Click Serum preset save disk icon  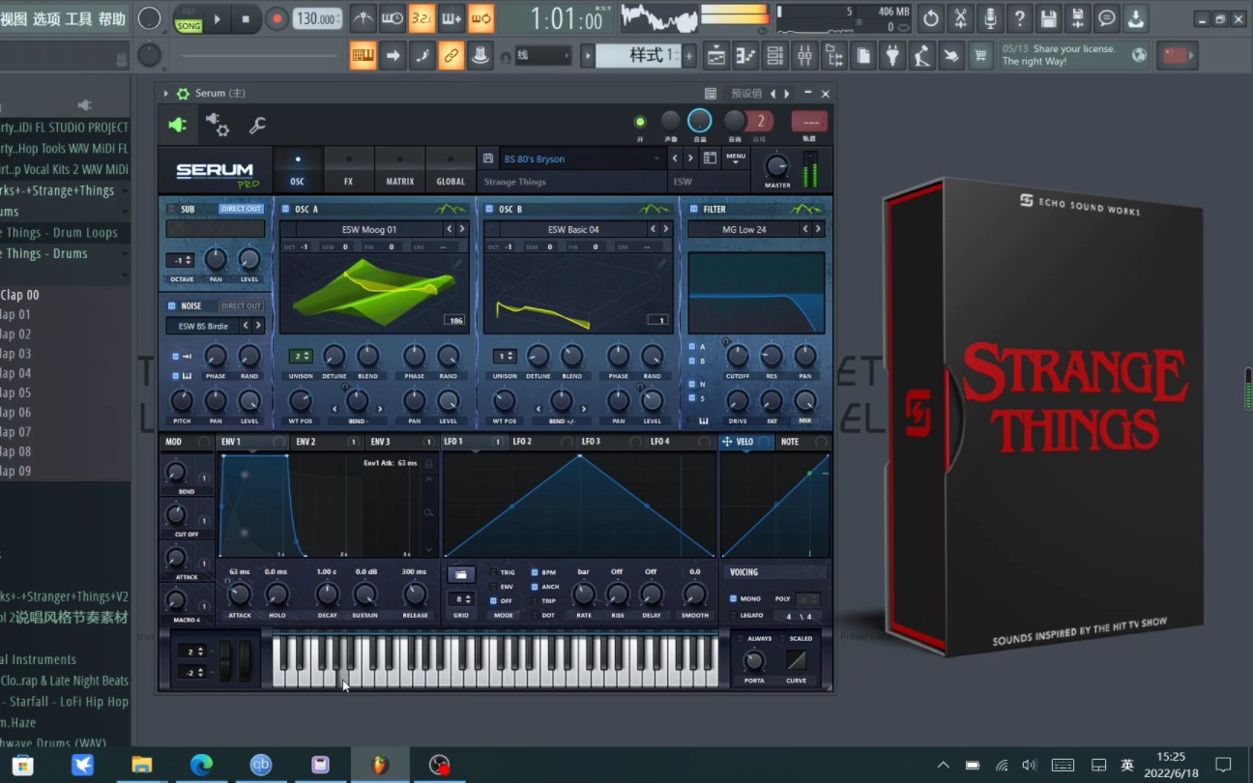click(x=488, y=159)
